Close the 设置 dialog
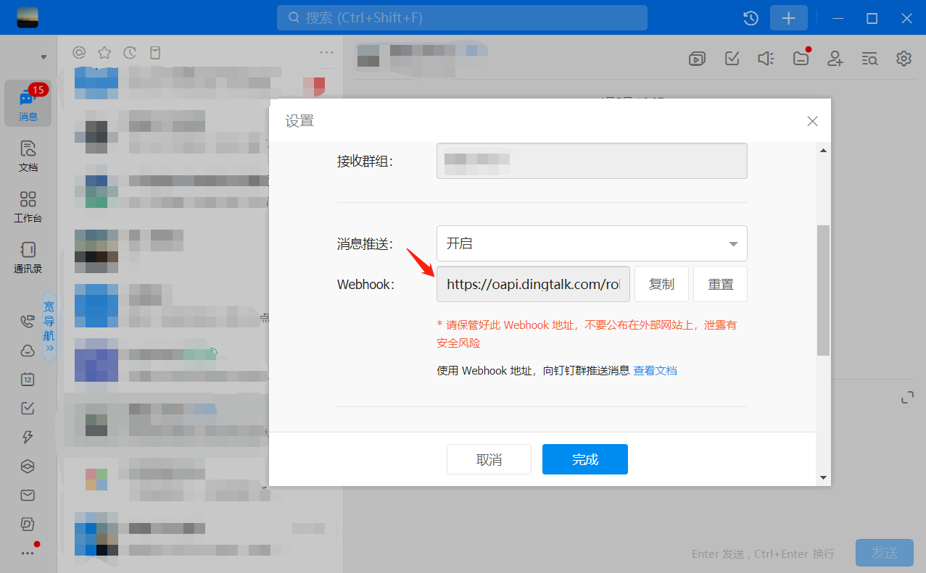The height and width of the screenshot is (573, 926). tap(812, 121)
